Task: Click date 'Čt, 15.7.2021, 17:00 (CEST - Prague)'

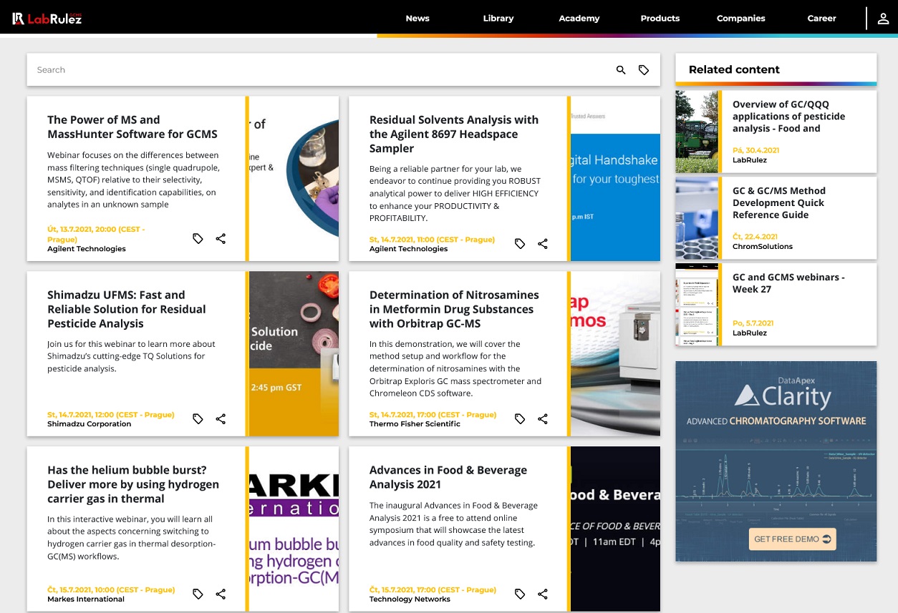Action: tap(433, 590)
